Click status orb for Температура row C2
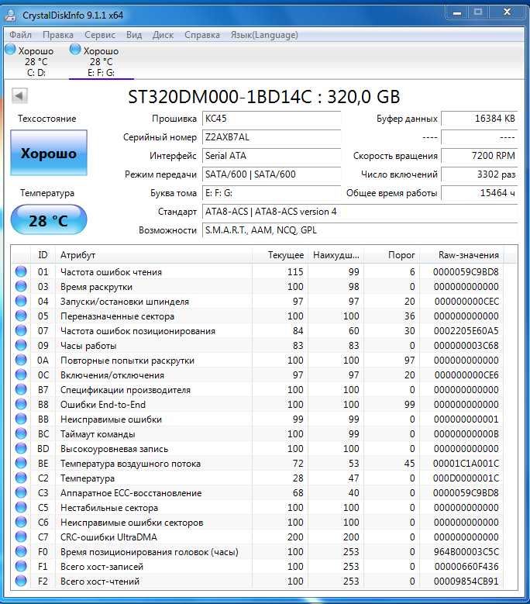 (21, 478)
